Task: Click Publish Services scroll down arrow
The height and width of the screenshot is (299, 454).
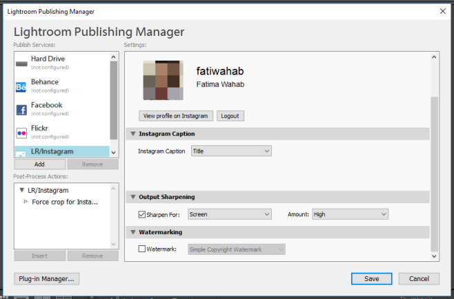Action: coord(113,152)
